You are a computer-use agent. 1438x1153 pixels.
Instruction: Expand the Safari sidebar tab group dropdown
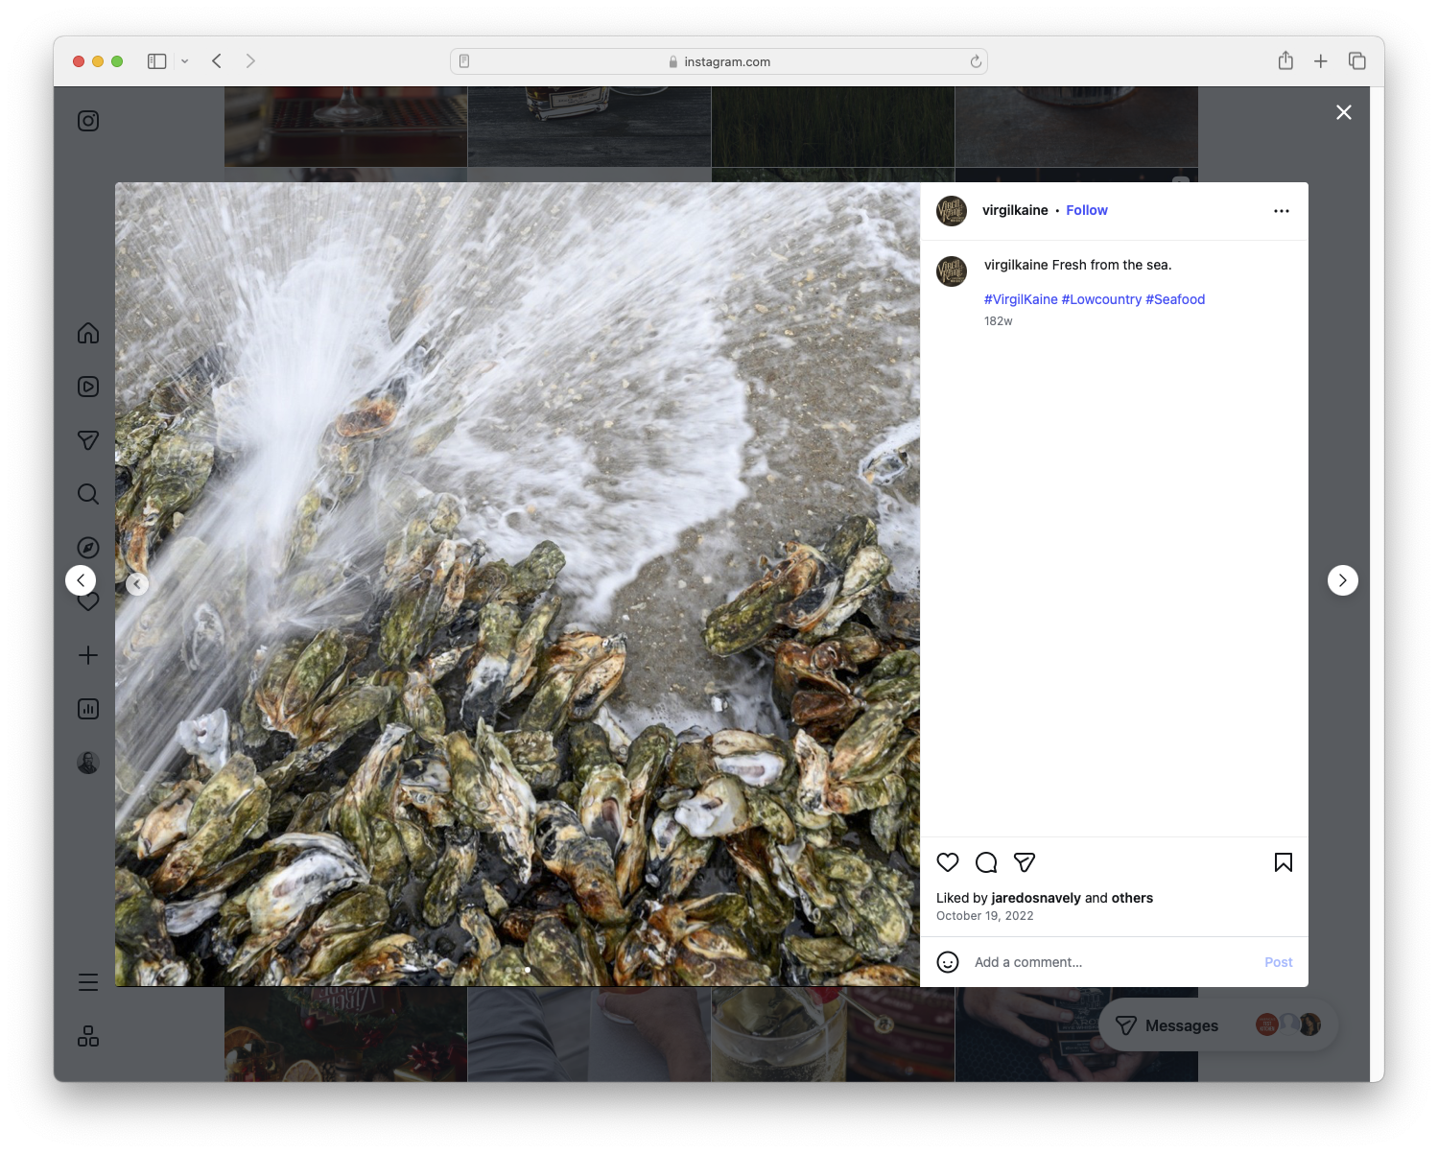pyautogui.click(x=184, y=61)
